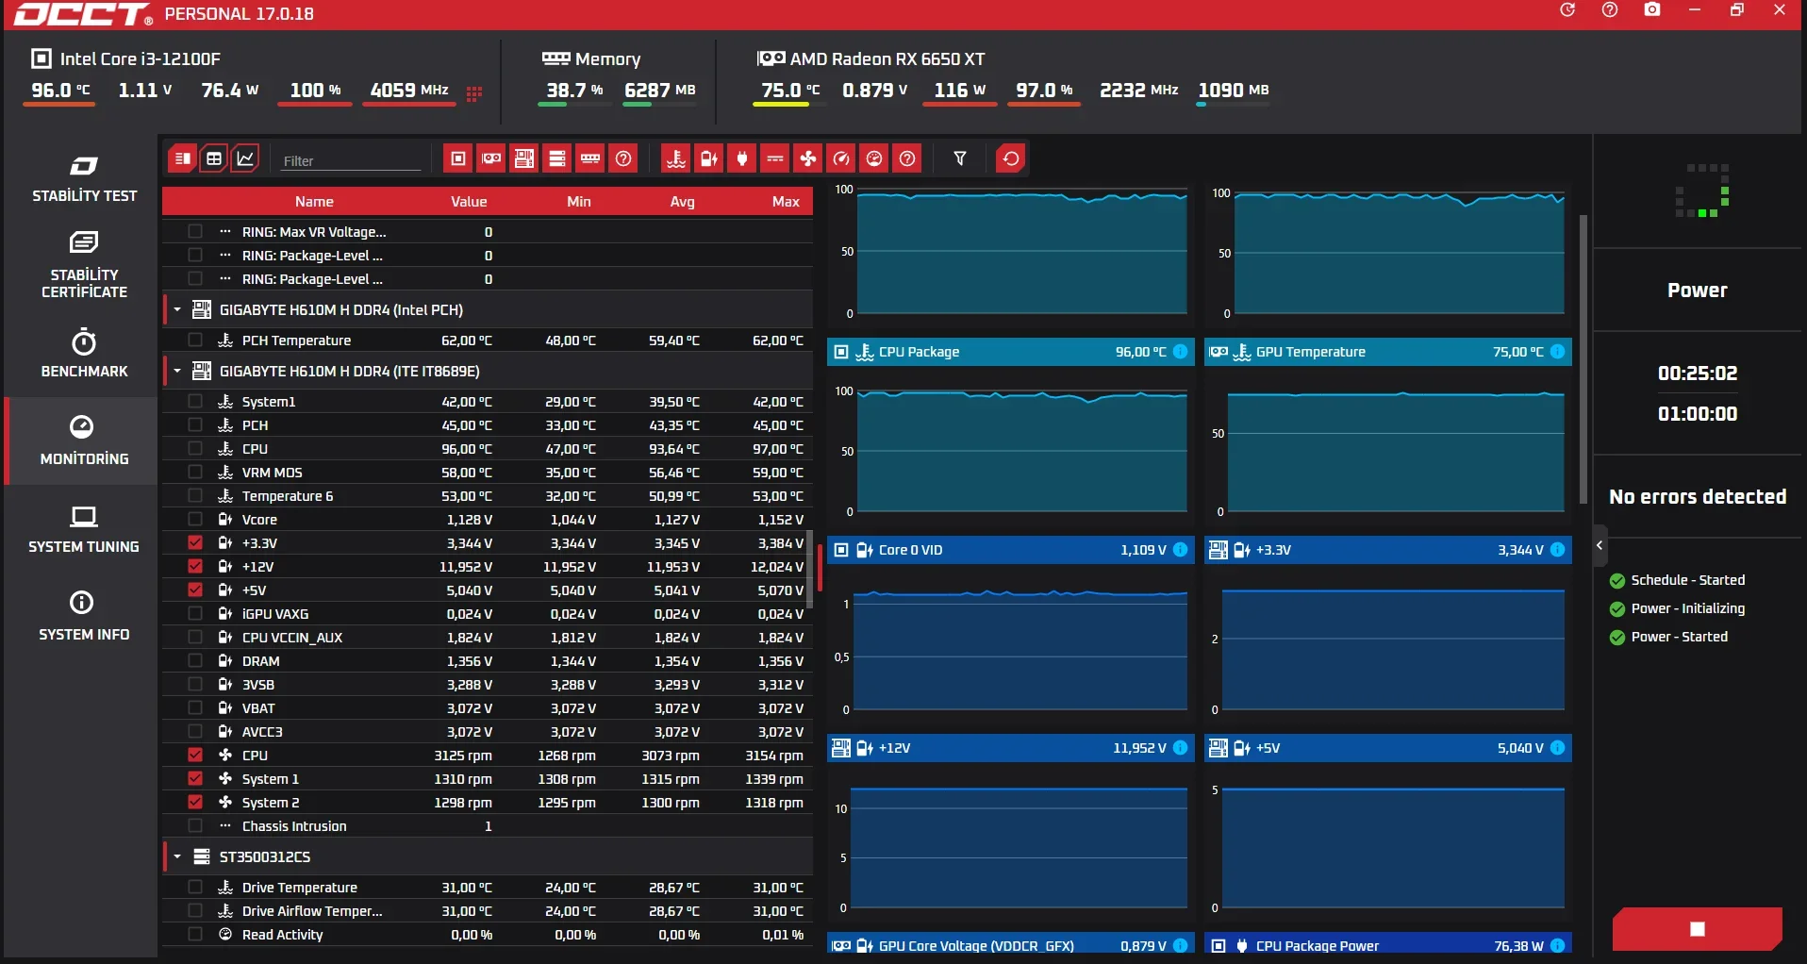
Task: Click into the Filter text field
Action: tap(351, 160)
